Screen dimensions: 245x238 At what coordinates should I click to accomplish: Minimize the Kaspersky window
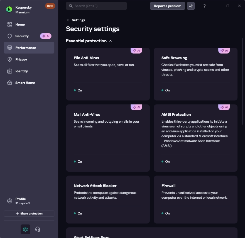(216, 6)
